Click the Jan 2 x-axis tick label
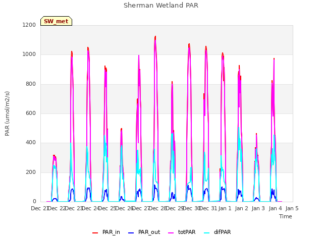The image size is (323, 242). [241, 208]
